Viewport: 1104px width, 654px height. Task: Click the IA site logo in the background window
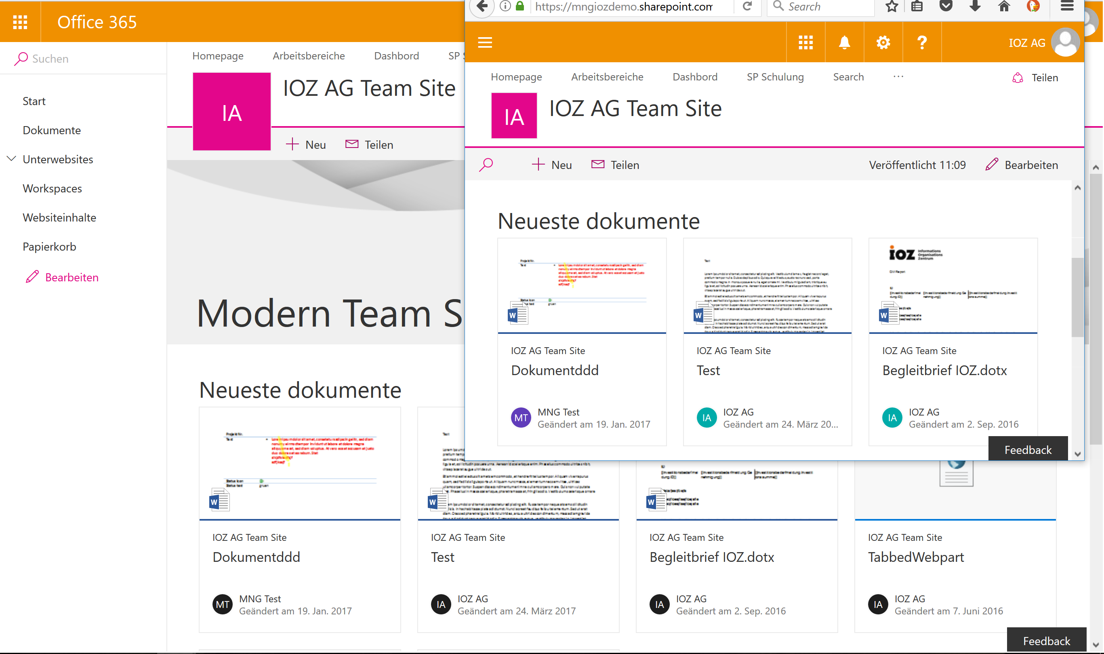tap(231, 112)
